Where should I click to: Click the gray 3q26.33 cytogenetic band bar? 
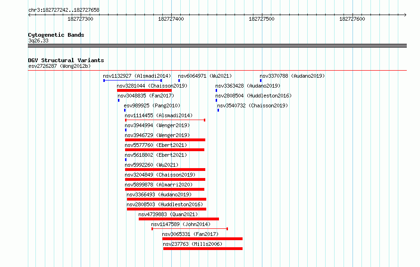pyautogui.click(x=217, y=46)
